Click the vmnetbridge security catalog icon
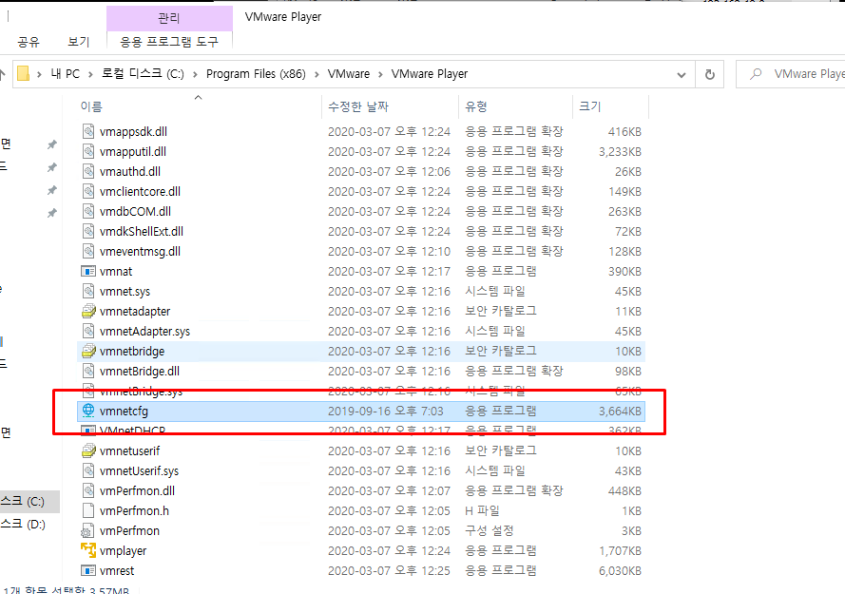This screenshot has height=594, width=845. coord(88,351)
